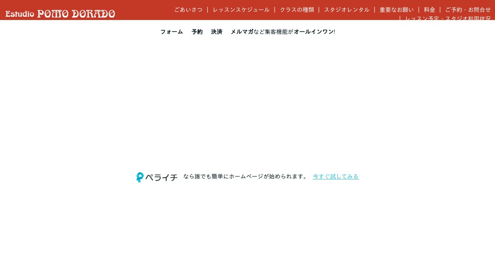Viewport: 495px width, 277px height.
Task: Click フォーム in the banner
Action: coord(172,32)
